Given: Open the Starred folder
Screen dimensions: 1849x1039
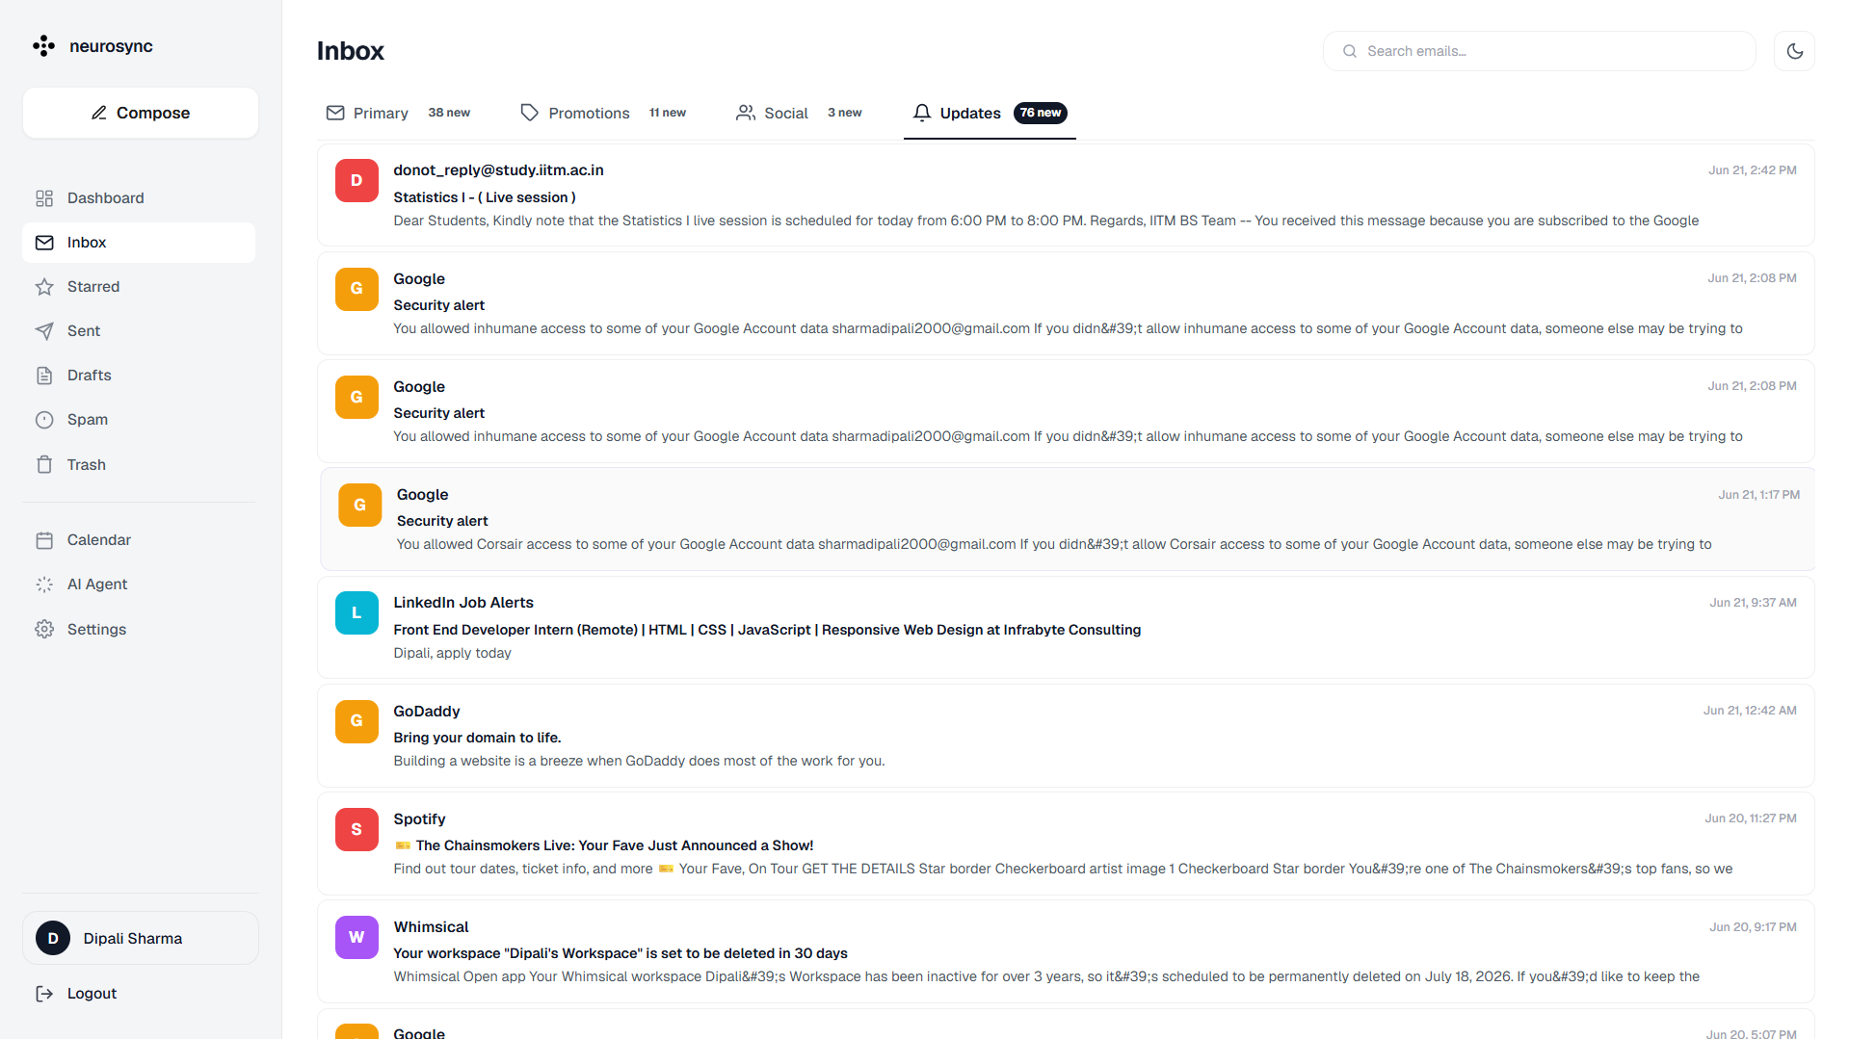Looking at the screenshot, I should [139, 287].
